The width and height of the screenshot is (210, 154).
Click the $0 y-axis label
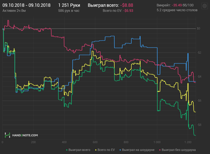[199, 28]
